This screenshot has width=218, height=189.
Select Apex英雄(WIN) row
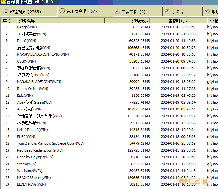tap(109, 109)
